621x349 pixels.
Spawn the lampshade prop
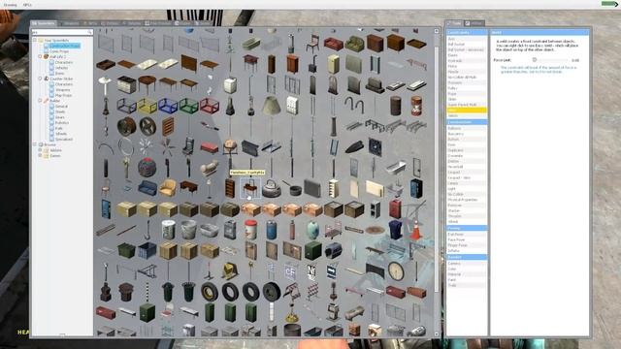[272, 106]
